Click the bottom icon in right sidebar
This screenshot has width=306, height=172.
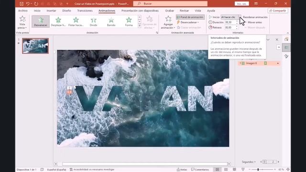pos(286,56)
